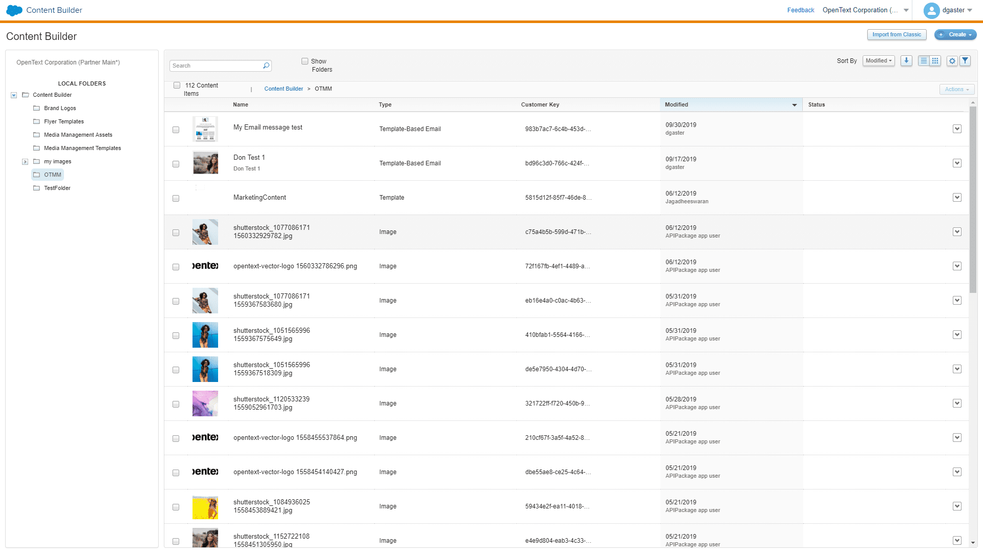The image size is (983, 553).
Task: Open the Modified sort dropdown
Action: [878, 60]
